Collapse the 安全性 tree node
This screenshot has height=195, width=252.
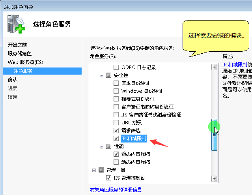102,75
